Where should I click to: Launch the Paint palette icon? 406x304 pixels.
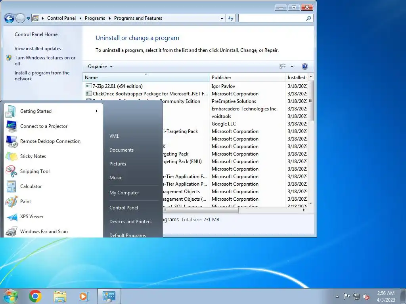(x=11, y=201)
